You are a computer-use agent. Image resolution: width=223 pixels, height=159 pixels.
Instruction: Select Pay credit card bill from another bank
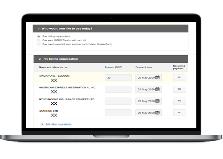tap(39, 45)
